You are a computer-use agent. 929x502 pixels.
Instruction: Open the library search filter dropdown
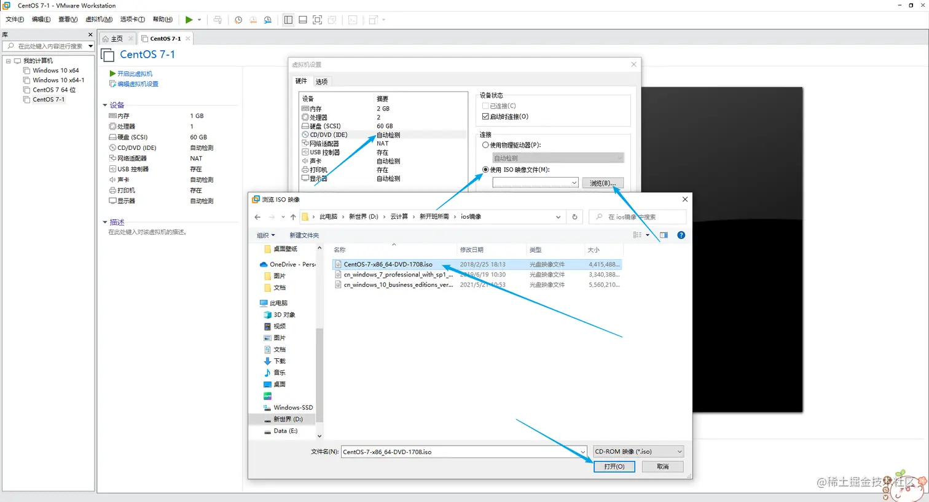point(90,46)
